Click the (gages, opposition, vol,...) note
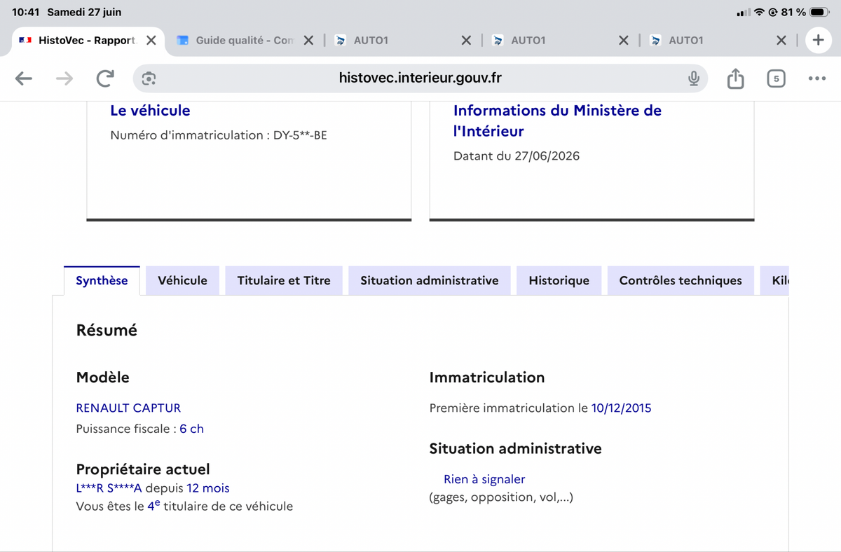The height and width of the screenshot is (552, 841). 501,497
